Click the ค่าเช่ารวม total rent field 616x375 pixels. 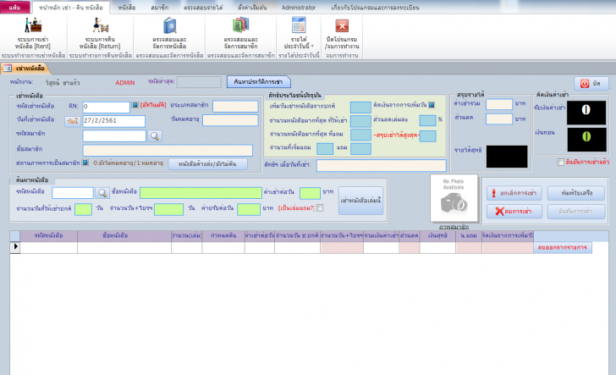pyautogui.click(x=499, y=104)
